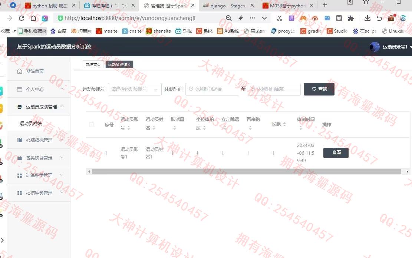412x258 pixels.
Task: Switch to the 系统首页 page tab
Action: click(x=93, y=64)
